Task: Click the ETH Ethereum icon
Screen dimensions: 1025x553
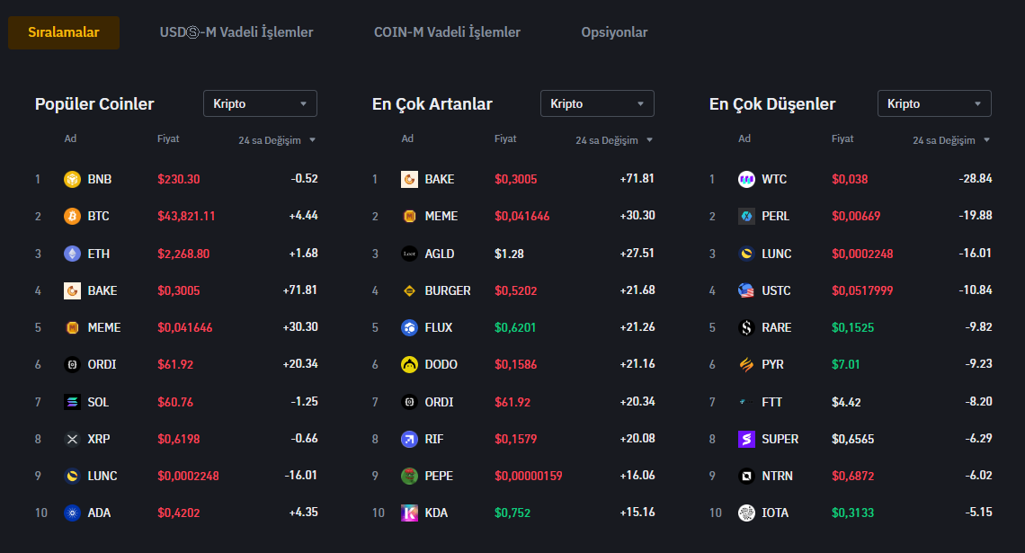Action: click(x=72, y=254)
